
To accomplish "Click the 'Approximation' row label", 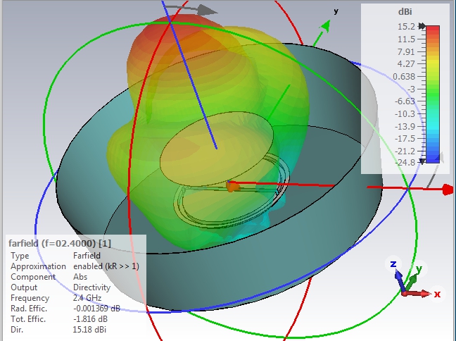I will point(38,266).
